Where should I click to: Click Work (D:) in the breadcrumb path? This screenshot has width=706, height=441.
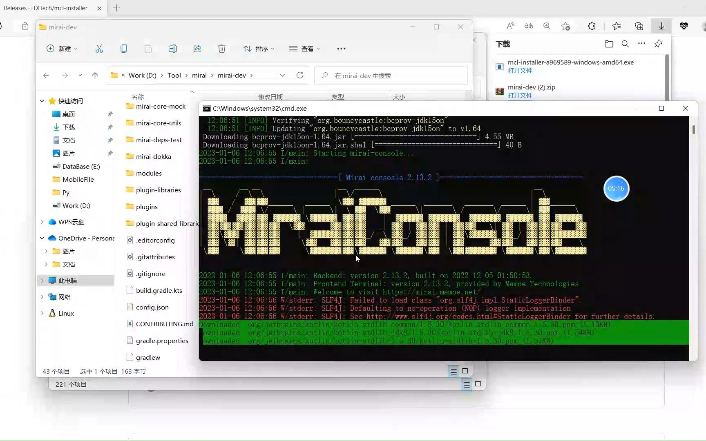(x=142, y=75)
